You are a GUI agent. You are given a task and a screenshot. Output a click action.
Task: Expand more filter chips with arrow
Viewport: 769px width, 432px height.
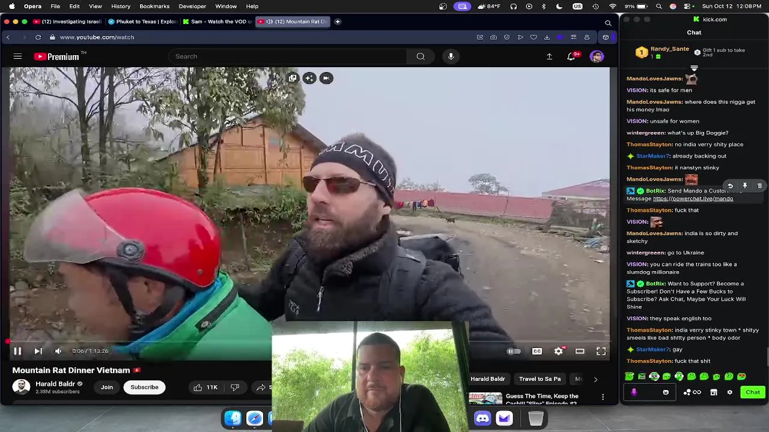click(x=595, y=379)
